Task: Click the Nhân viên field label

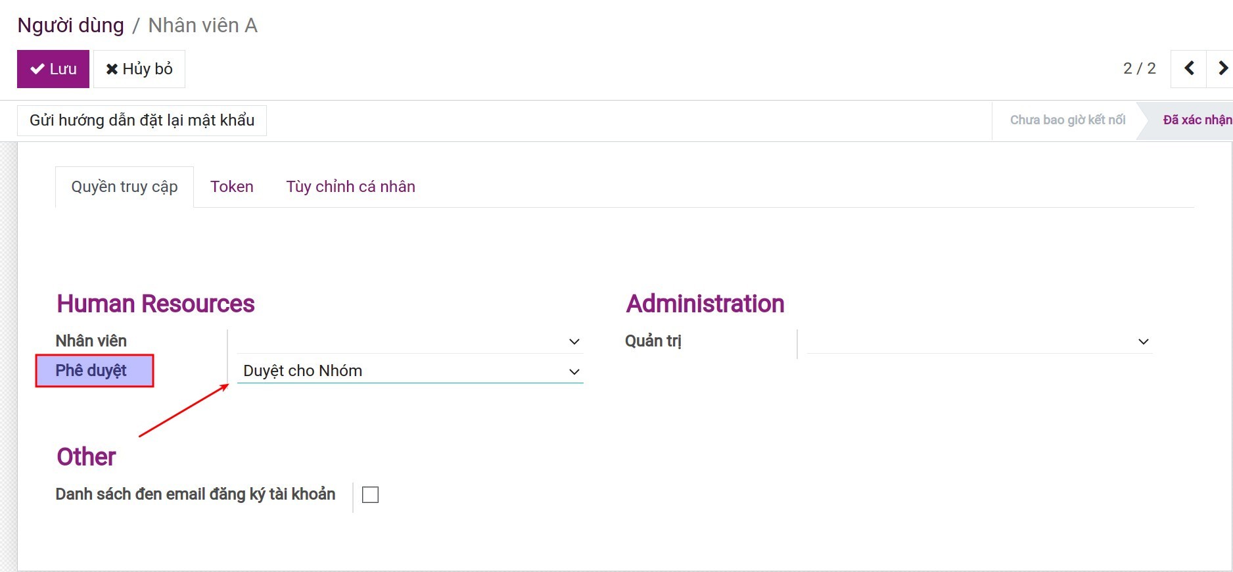Action: pyautogui.click(x=91, y=341)
